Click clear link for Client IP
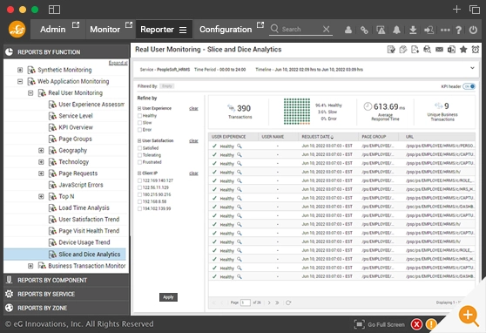 tap(193, 173)
